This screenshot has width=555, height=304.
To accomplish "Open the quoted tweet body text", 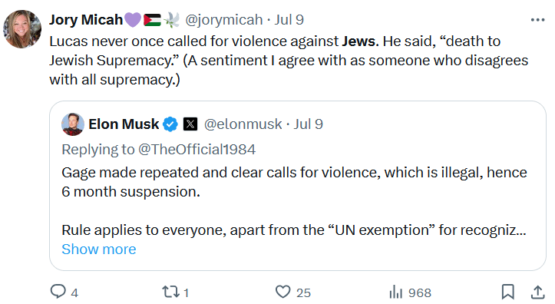I will [x=295, y=201].
